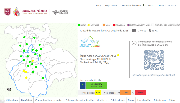This screenshot has width=180, height=103.
Task: Click the red Todos H2 badge
Action: click(140, 93)
